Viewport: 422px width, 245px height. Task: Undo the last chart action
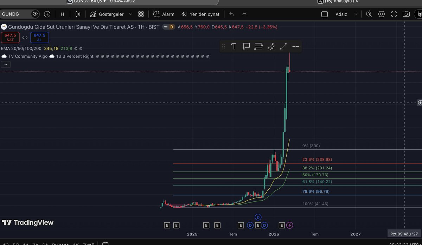pyautogui.click(x=231, y=14)
